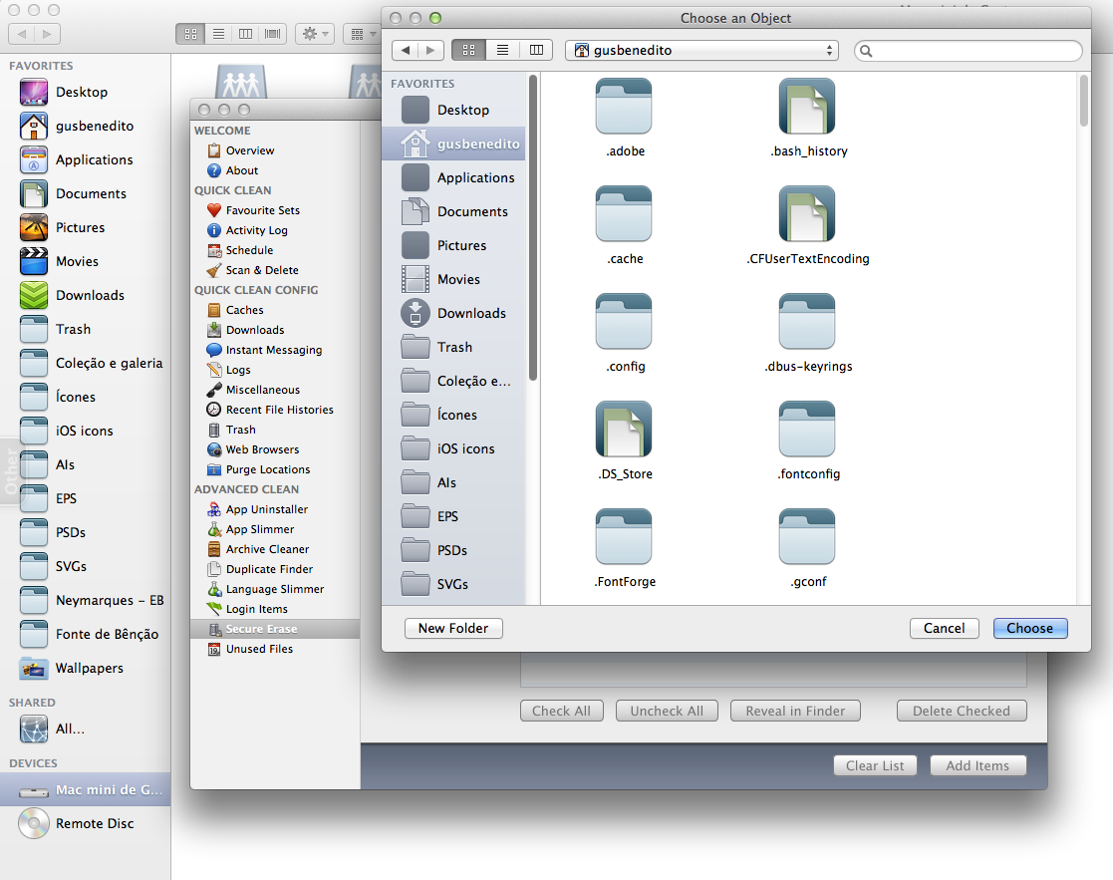The height and width of the screenshot is (880, 1113).
Task: Open Favourite Sets in Quick Clean
Action: pos(253,210)
